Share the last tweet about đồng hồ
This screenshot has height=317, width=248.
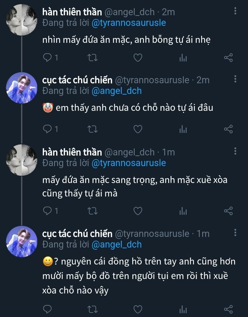pos(228,308)
